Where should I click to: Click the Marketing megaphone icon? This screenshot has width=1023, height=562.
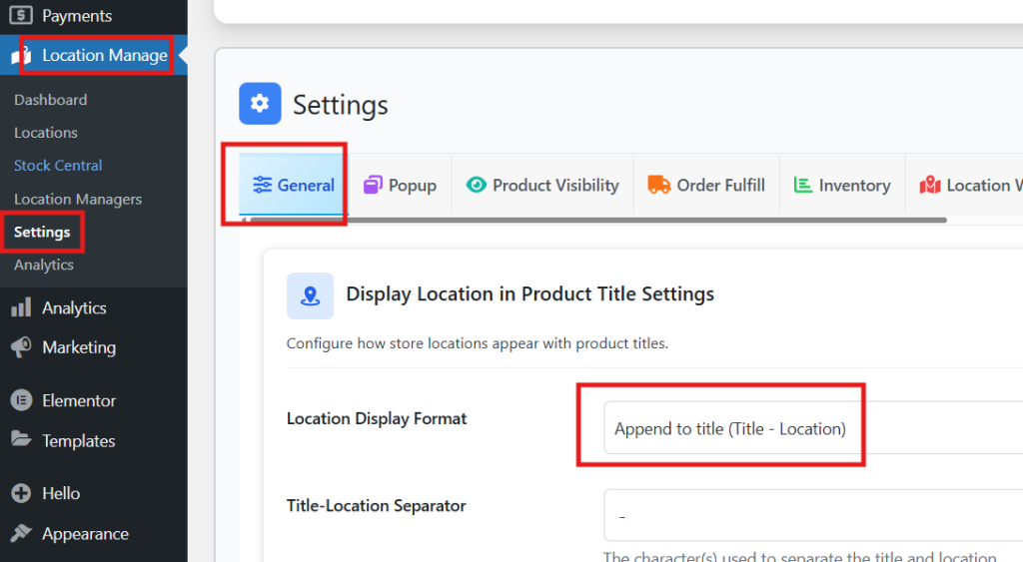[21, 347]
